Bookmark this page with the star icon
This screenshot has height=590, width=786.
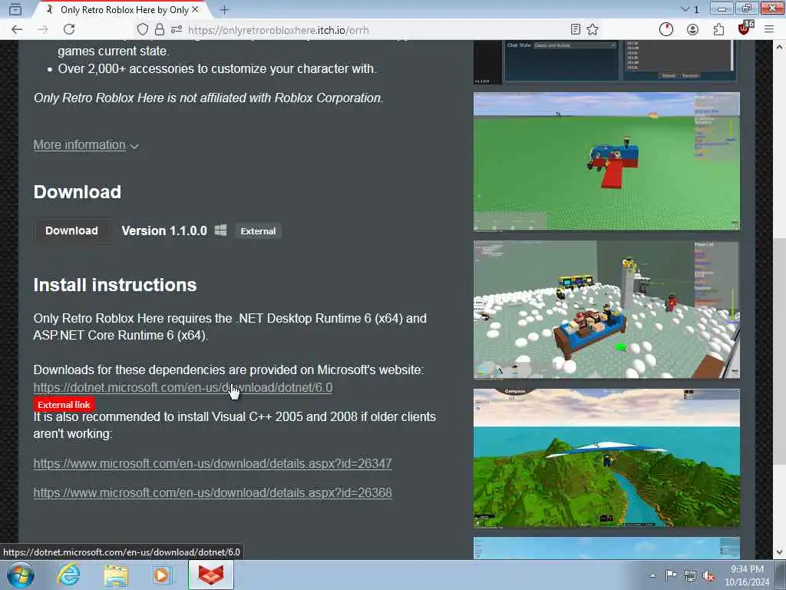tap(593, 30)
